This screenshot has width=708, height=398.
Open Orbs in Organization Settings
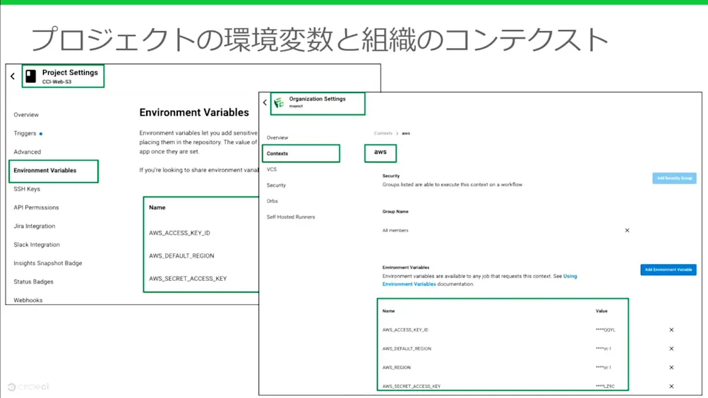[x=272, y=201]
